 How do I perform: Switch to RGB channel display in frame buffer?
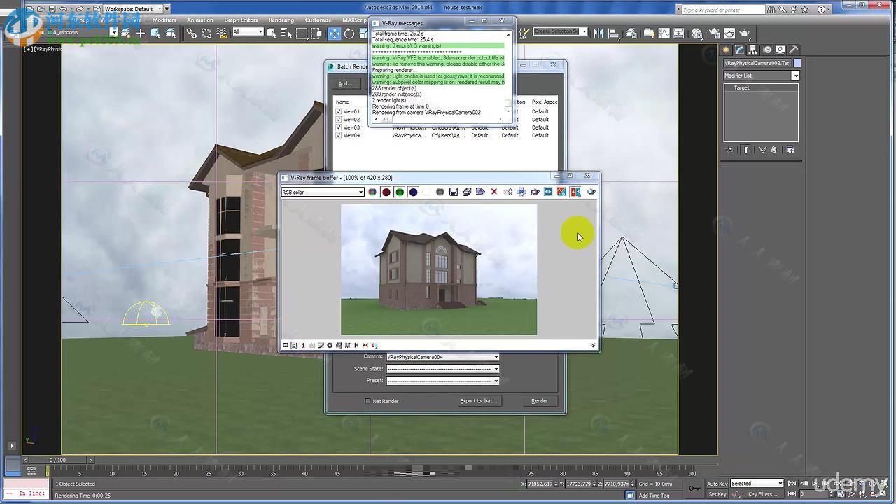[x=372, y=192]
